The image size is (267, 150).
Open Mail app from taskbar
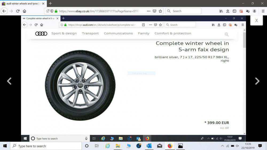[160, 146]
